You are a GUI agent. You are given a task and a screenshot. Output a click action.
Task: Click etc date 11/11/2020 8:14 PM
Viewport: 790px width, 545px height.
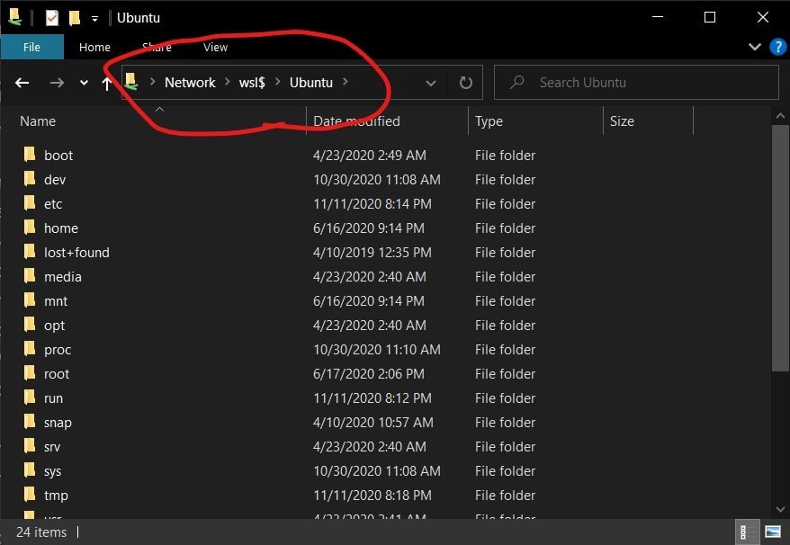coord(373,203)
